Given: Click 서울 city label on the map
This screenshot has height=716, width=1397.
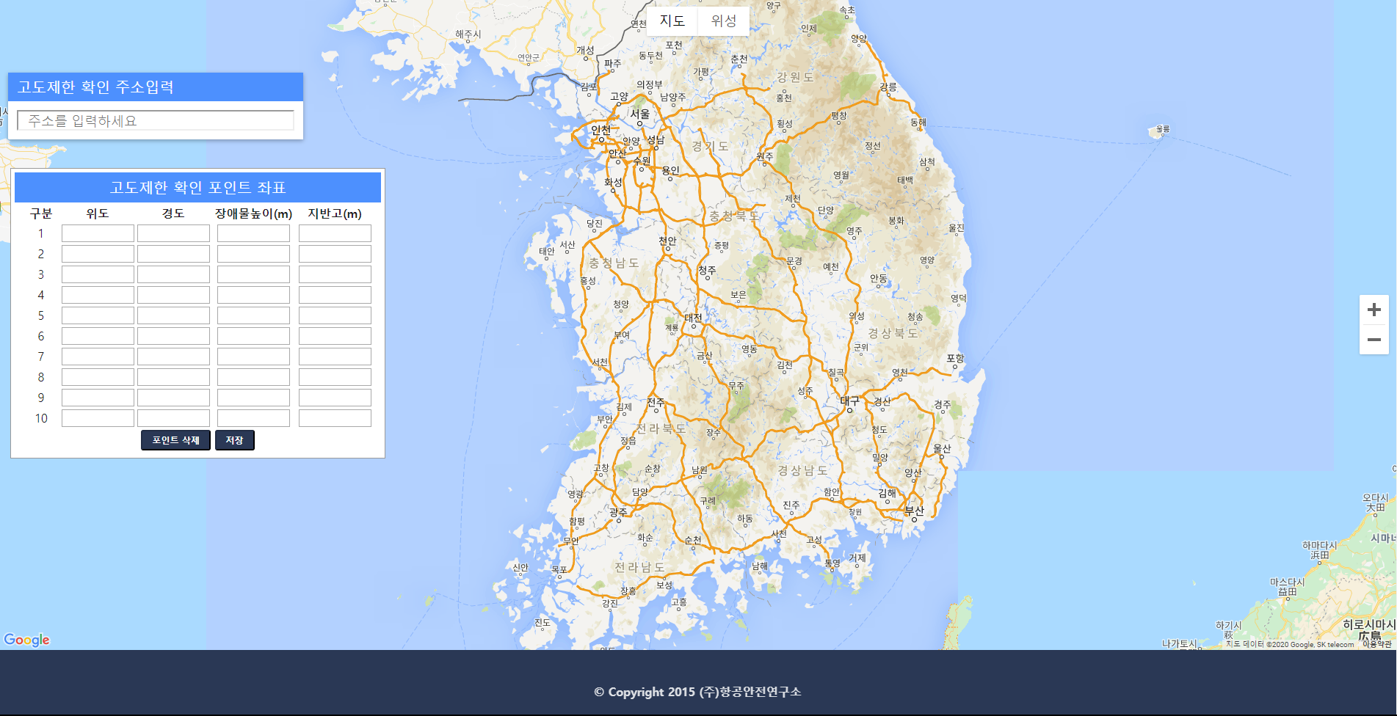Looking at the screenshot, I should tap(639, 114).
